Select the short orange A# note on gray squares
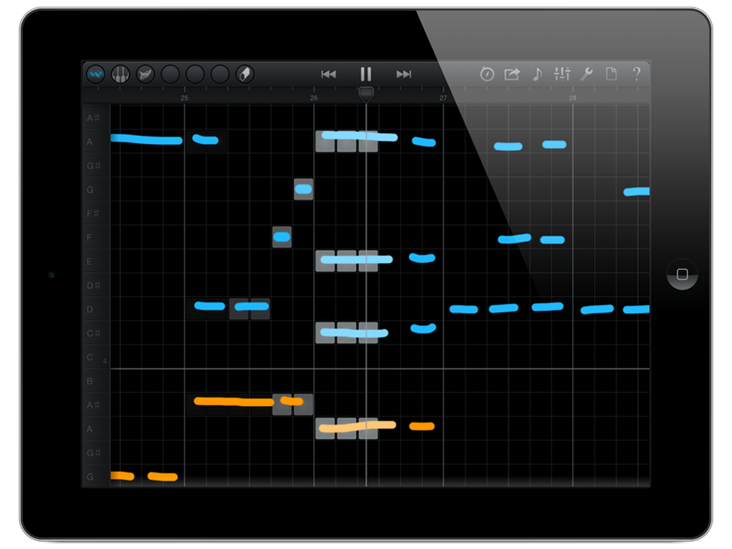The height and width of the screenshot is (549, 732). 292,400
